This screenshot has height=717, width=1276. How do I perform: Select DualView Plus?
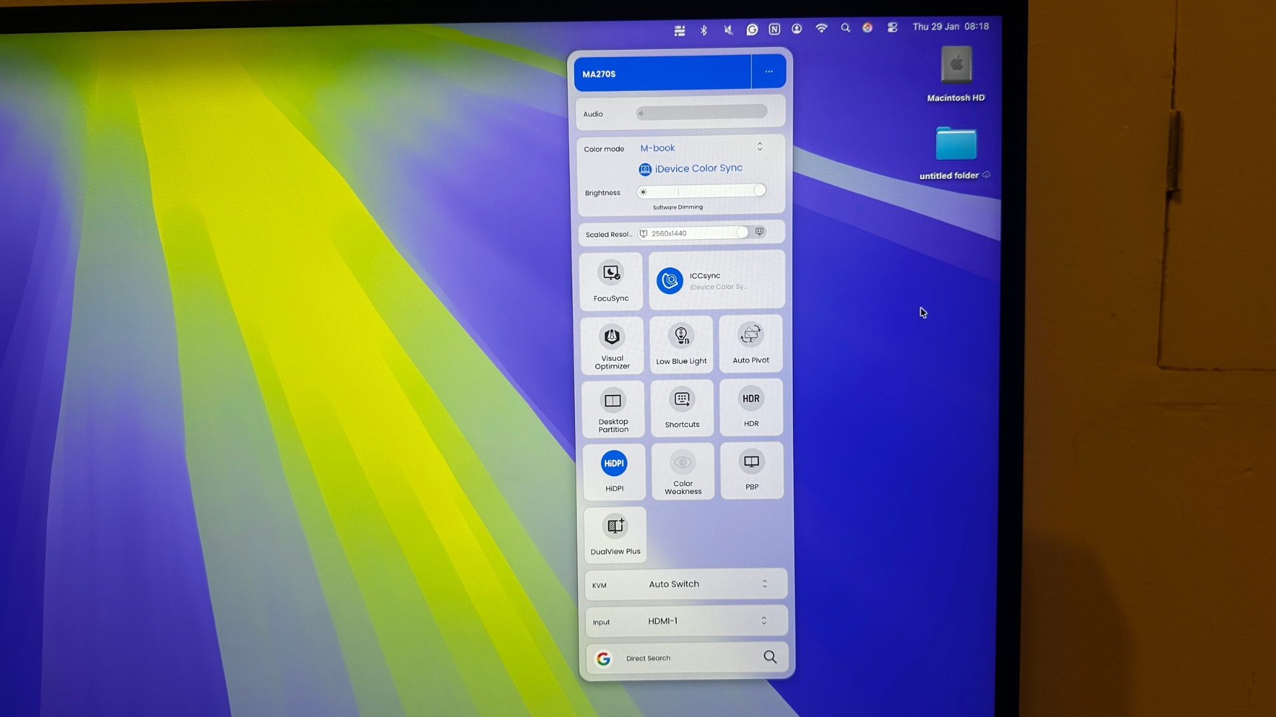click(615, 533)
